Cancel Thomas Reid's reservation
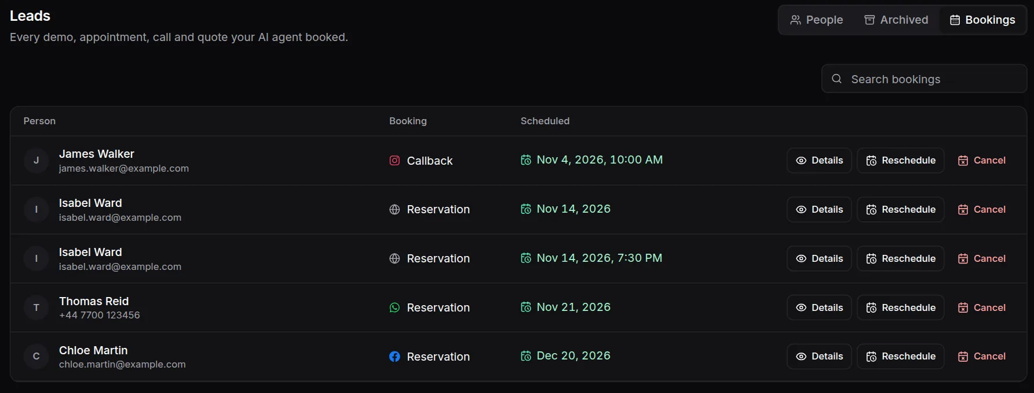The image size is (1034, 393). pyautogui.click(x=982, y=307)
